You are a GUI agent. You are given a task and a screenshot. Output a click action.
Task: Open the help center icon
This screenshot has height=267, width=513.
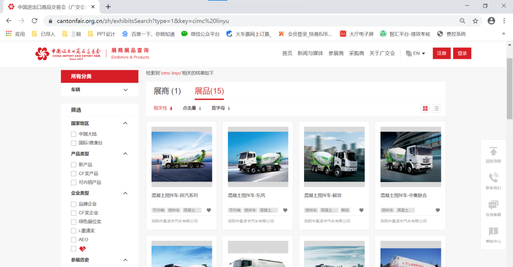click(494, 231)
